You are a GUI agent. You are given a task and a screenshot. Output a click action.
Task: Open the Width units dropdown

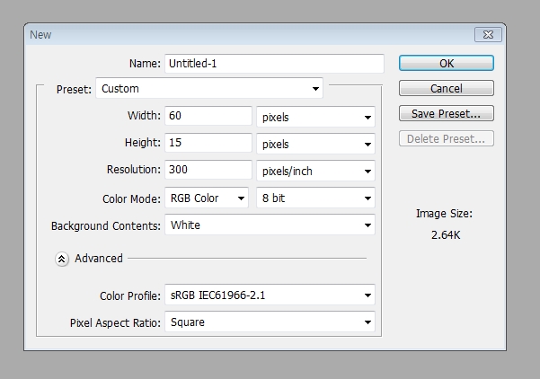click(x=314, y=117)
